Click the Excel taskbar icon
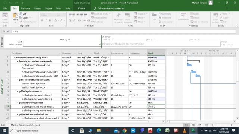Screen dimensions: 239x134 (167, 131)
